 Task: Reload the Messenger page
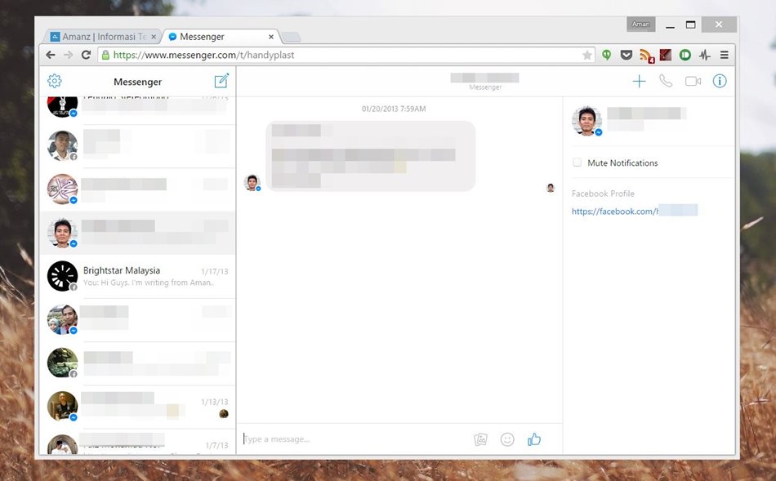86,55
